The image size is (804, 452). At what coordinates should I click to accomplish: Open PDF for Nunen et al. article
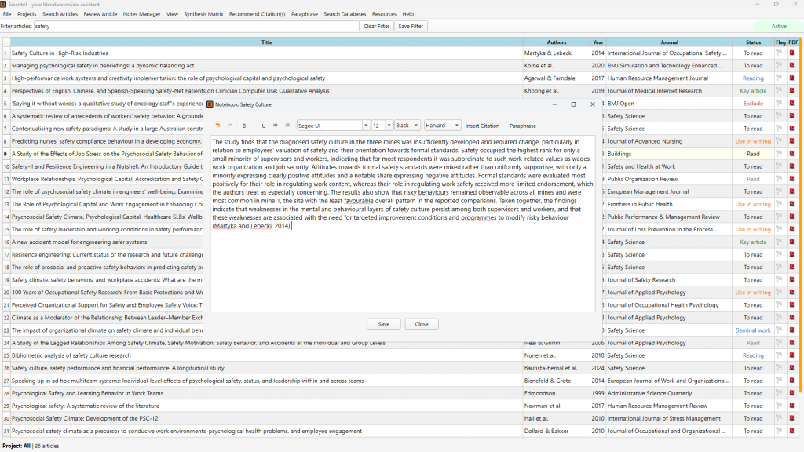coord(791,355)
